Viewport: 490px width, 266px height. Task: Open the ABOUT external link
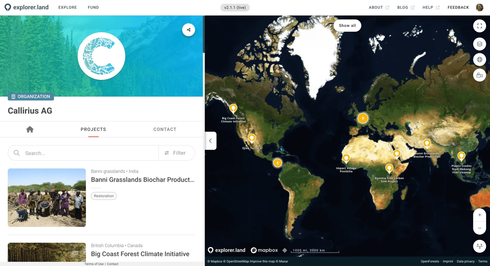[x=379, y=7]
